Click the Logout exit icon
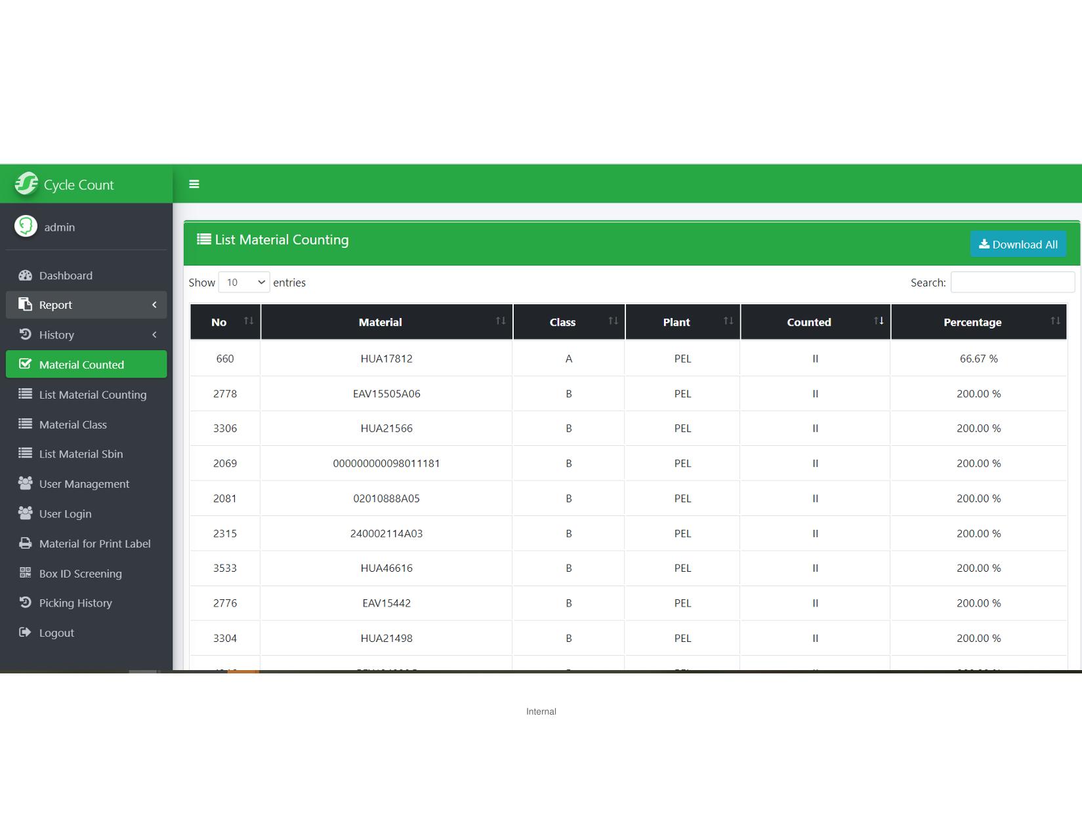 [x=25, y=633]
